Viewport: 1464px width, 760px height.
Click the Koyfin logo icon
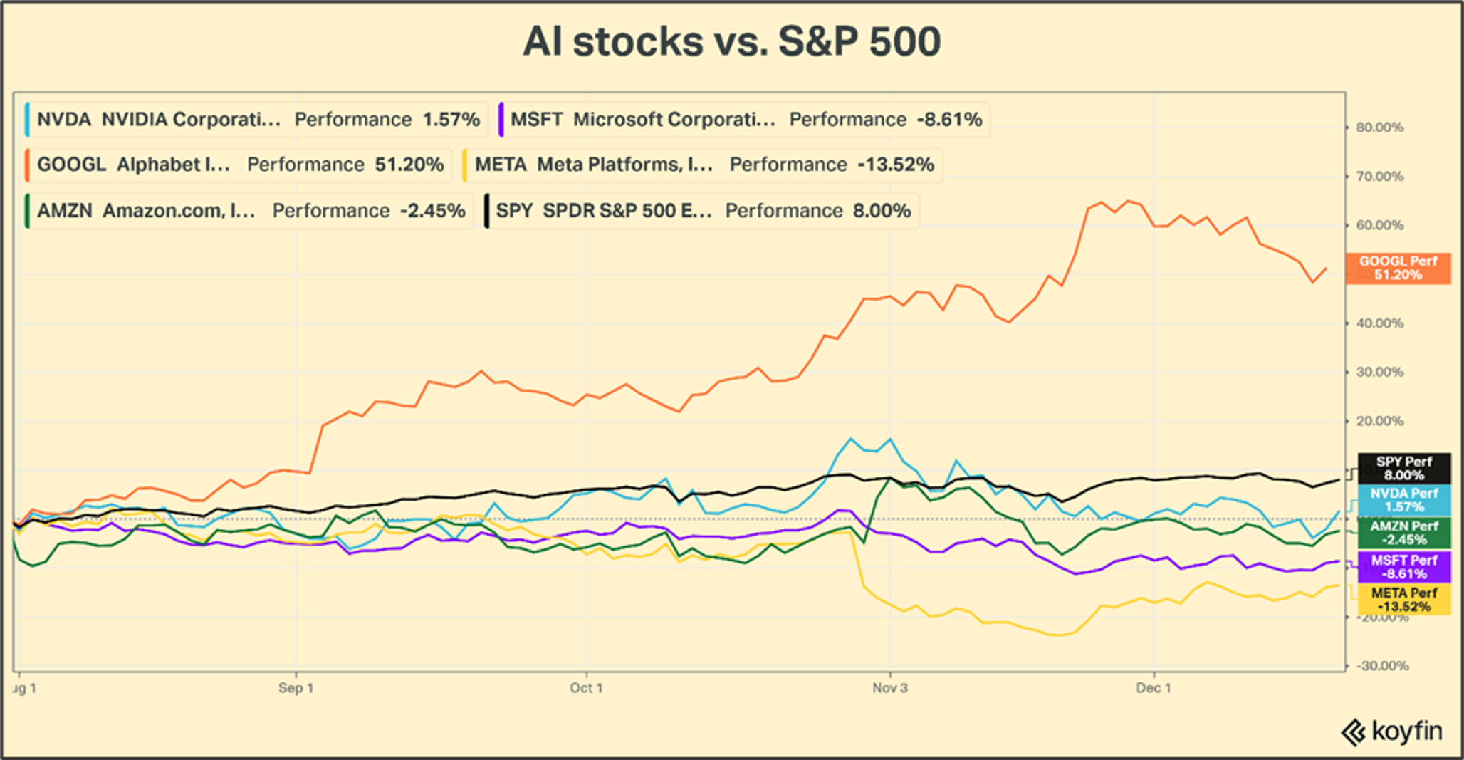tap(1353, 732)
